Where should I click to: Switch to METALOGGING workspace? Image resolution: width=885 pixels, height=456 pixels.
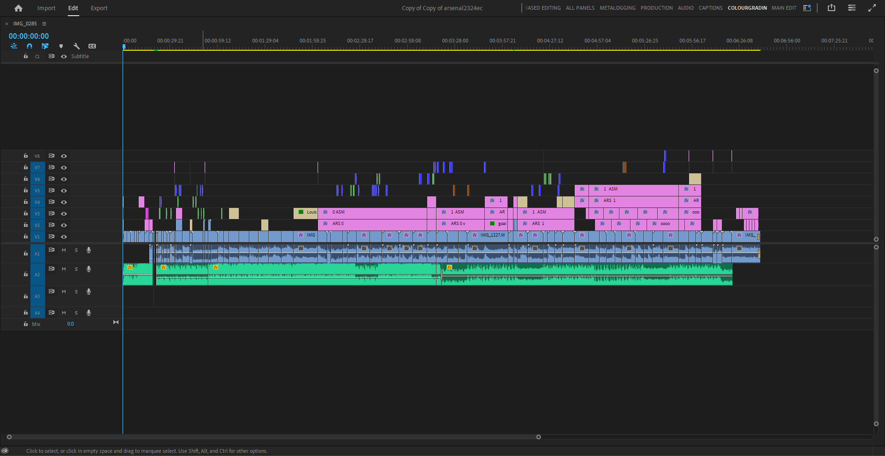[x=617, y=8]
